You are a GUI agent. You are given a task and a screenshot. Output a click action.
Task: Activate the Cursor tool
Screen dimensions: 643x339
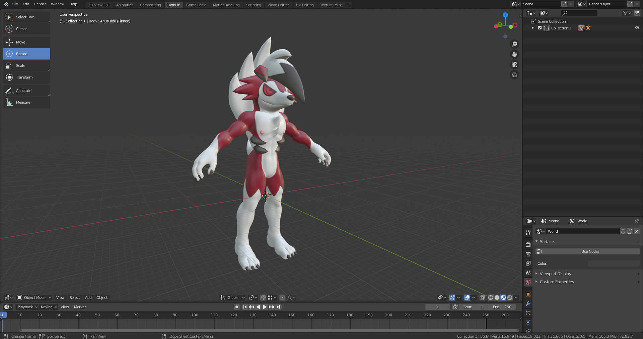[x=26, y=29]
